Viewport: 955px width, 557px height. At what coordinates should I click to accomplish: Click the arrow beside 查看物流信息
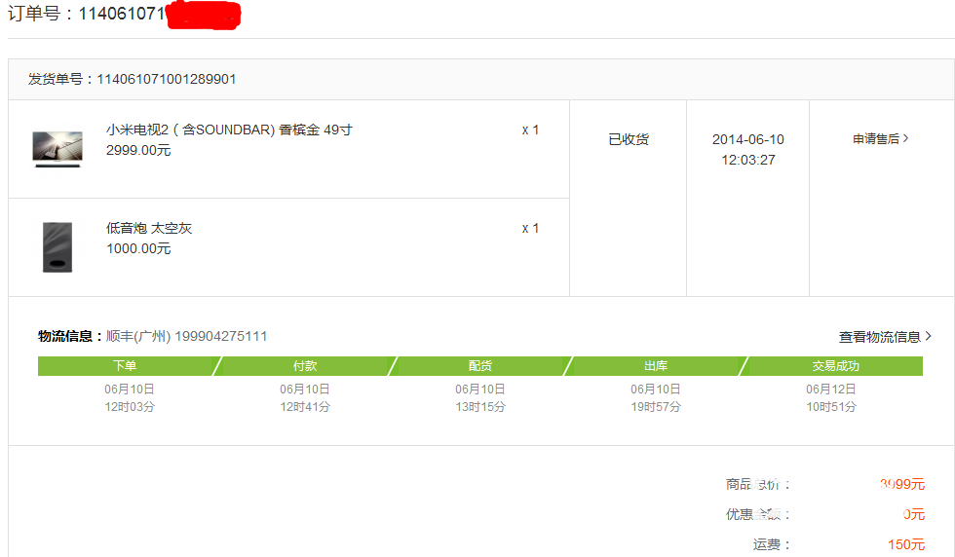point(929,337)
